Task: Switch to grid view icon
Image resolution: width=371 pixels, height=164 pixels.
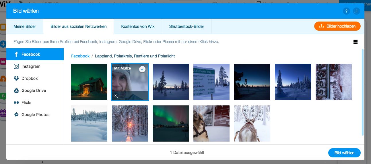Action: (356, 42)
